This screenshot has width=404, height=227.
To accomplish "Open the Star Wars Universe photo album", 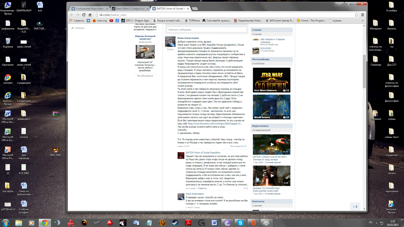I will coord(271,80).
